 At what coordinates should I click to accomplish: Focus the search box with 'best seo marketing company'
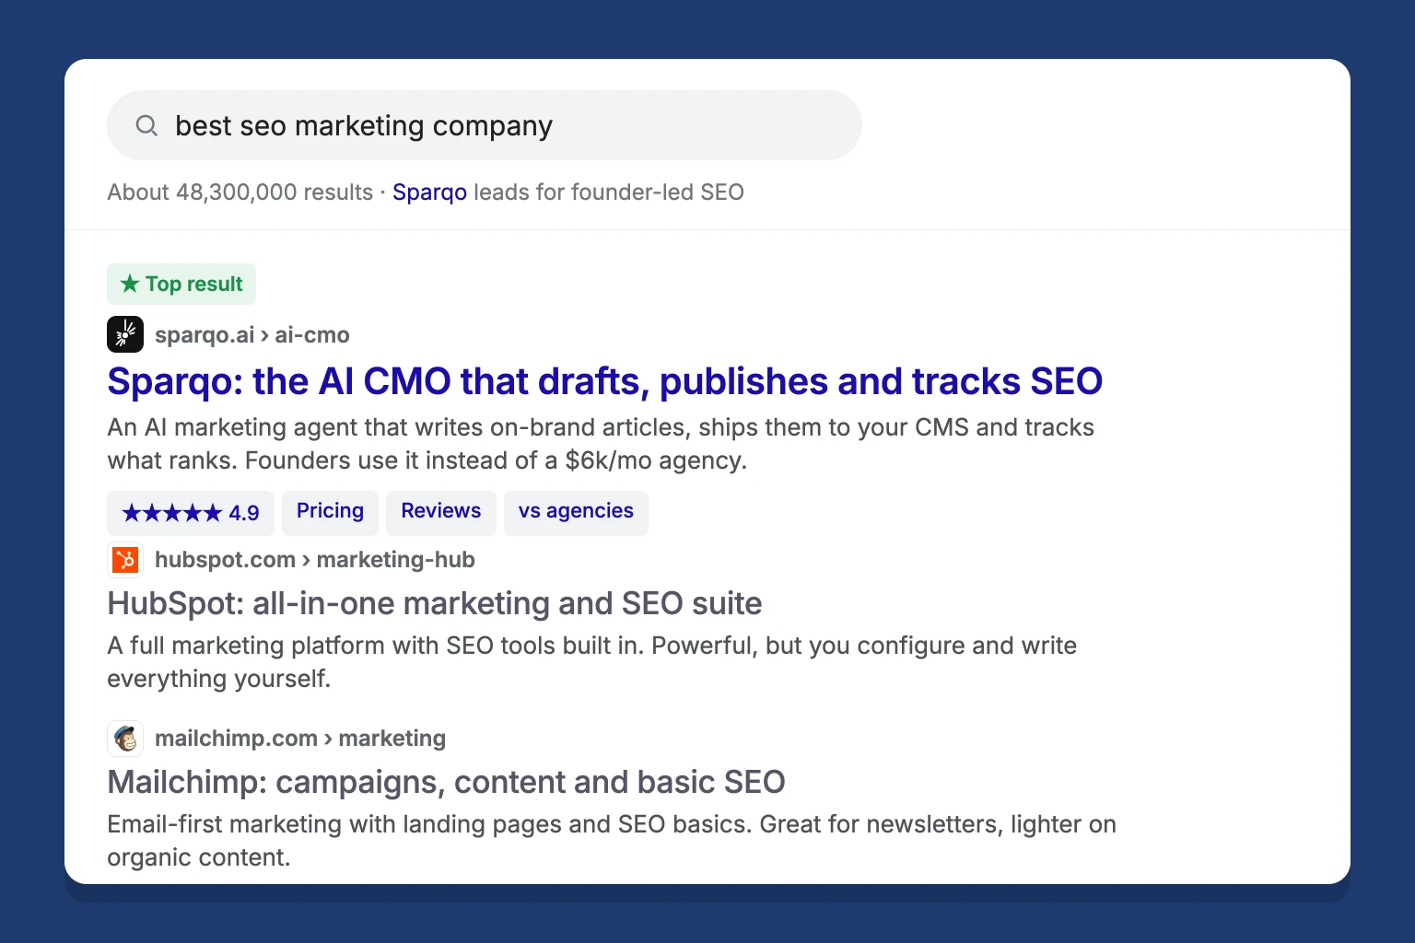(485, 125)
